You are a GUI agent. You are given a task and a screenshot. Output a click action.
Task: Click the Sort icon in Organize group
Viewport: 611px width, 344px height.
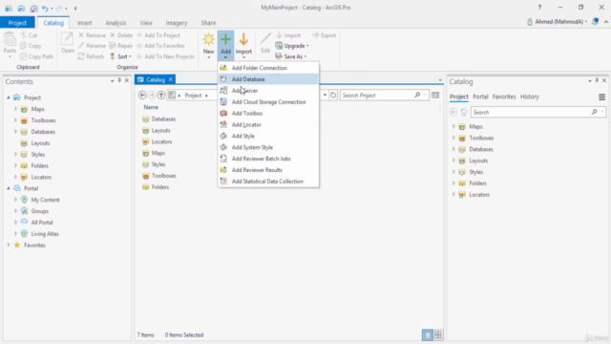113,56
